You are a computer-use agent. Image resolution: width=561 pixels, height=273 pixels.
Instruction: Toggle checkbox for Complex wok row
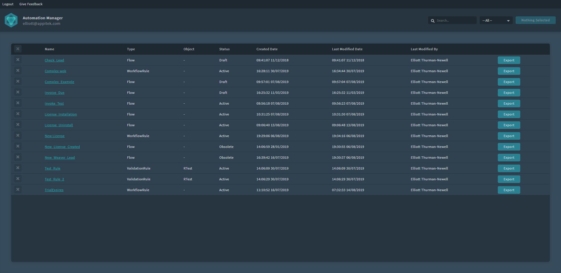pos(18,70)
